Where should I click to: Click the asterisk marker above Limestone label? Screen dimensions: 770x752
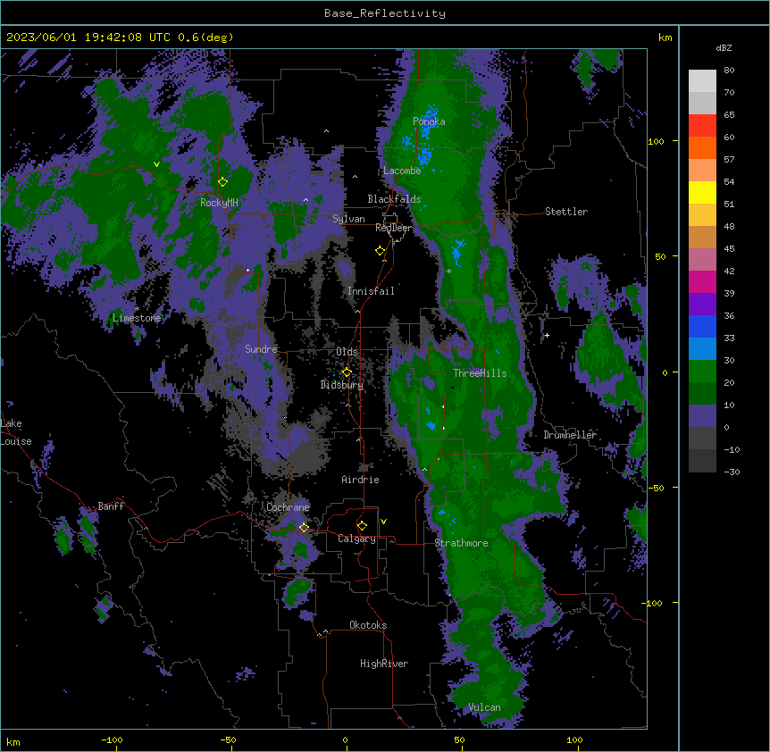[137, 309]
